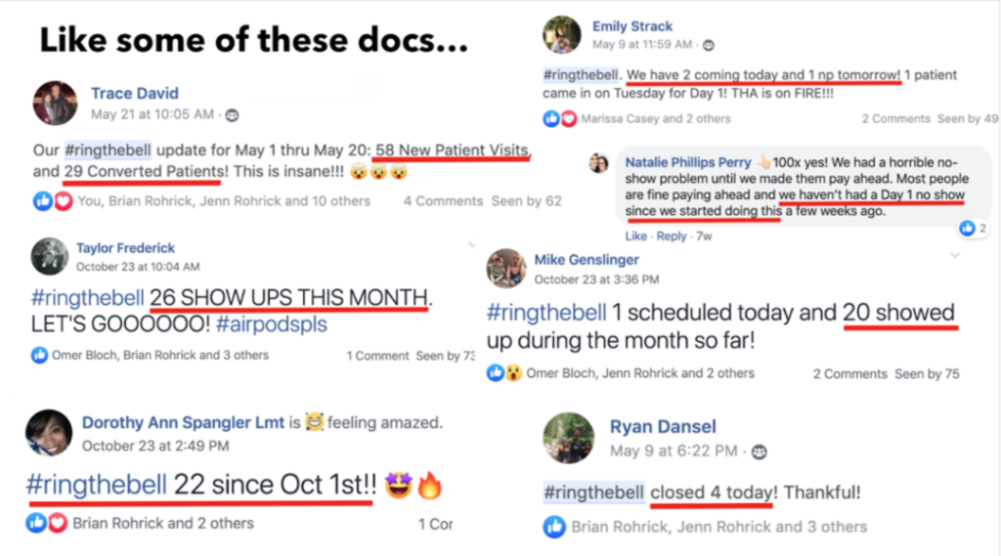The width and height of the screenshot is (1001, 556).
Task: Click Trace David's profile picture
Action: (55, 103)
